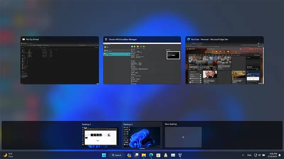Viewport: 284px width, 159px height.
Task: Switch to Desktop 1 thumbnail
Action: 100,137
